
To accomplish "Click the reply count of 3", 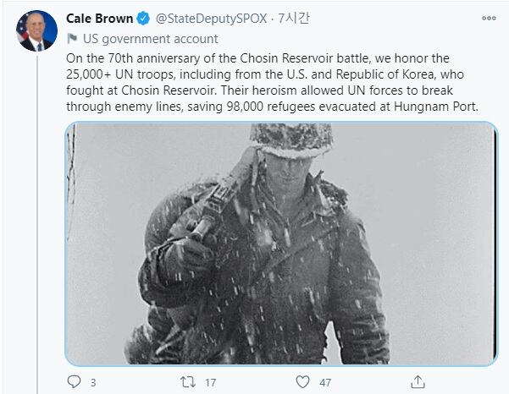I will (x=92, y=383).
